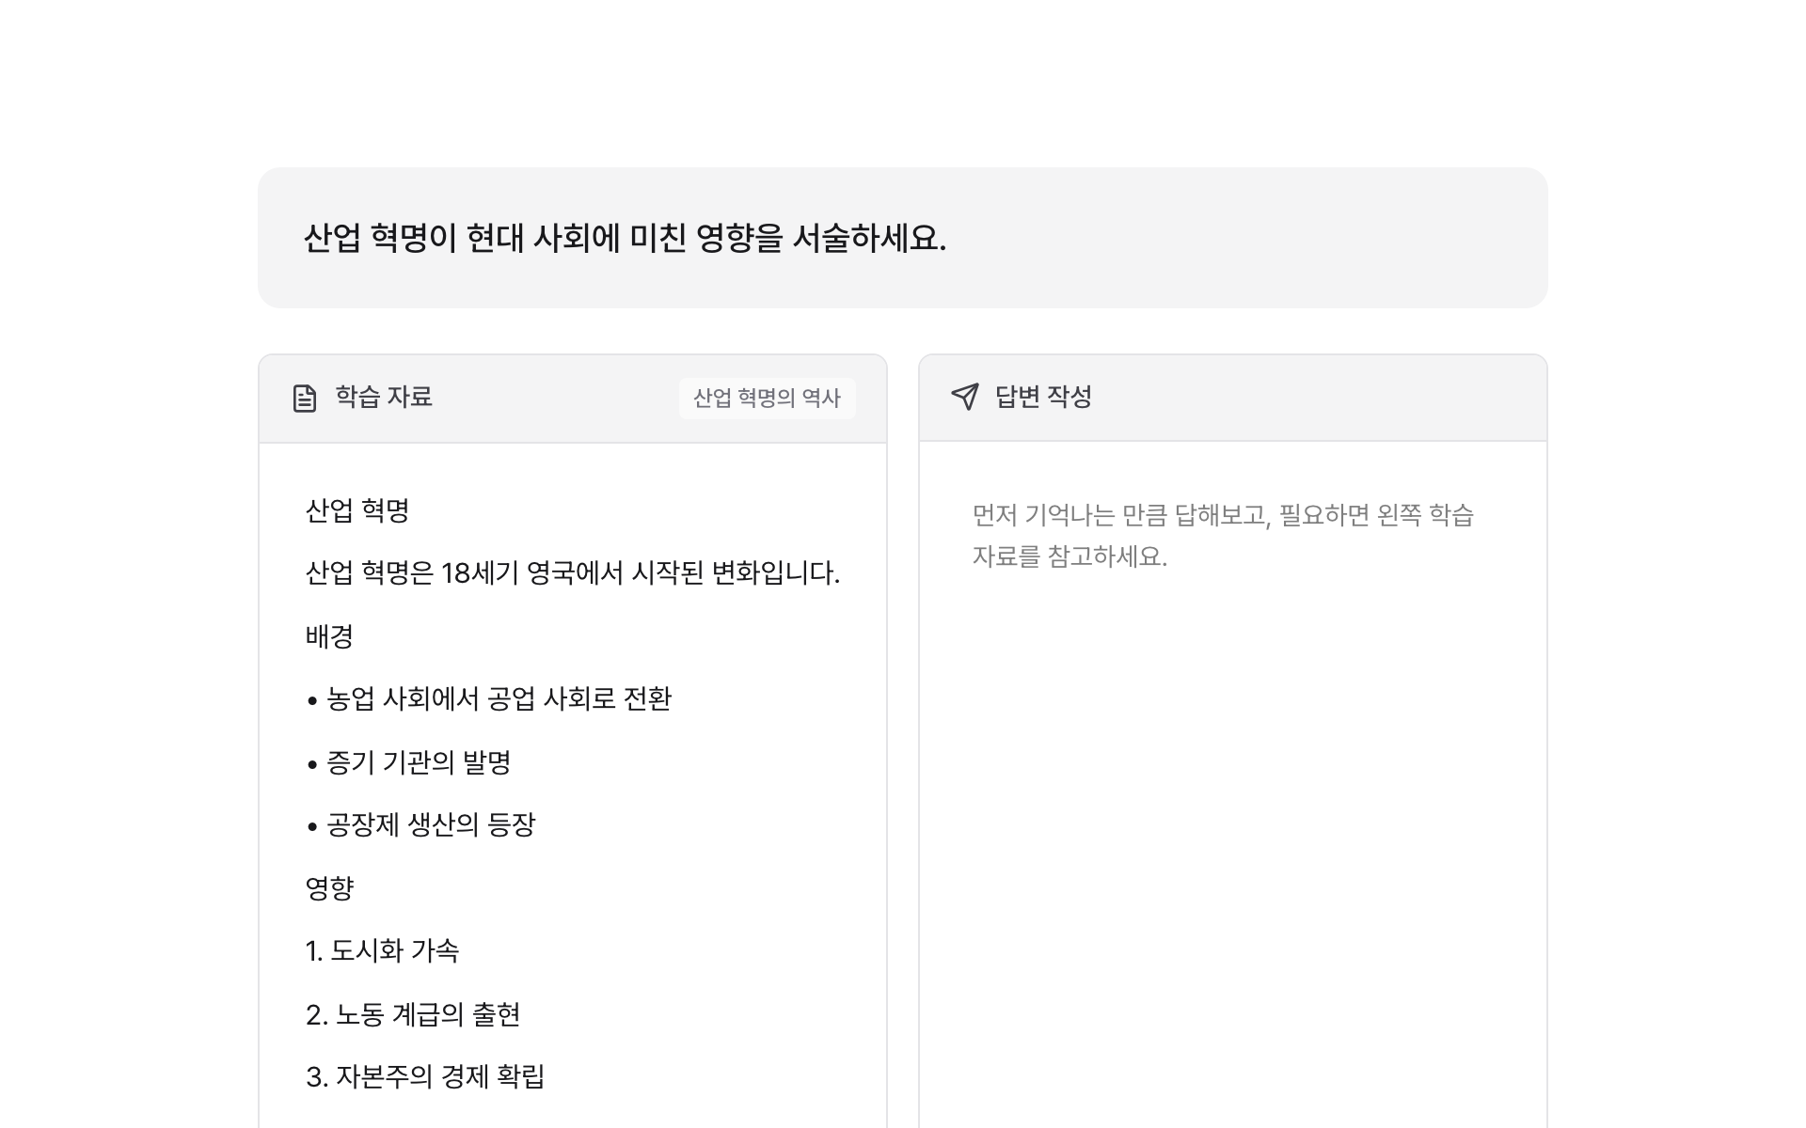Viewport: 1806px width, 1128px height.
Task: Click the question prompt about 산업 혁명
Action: point(626,238)
